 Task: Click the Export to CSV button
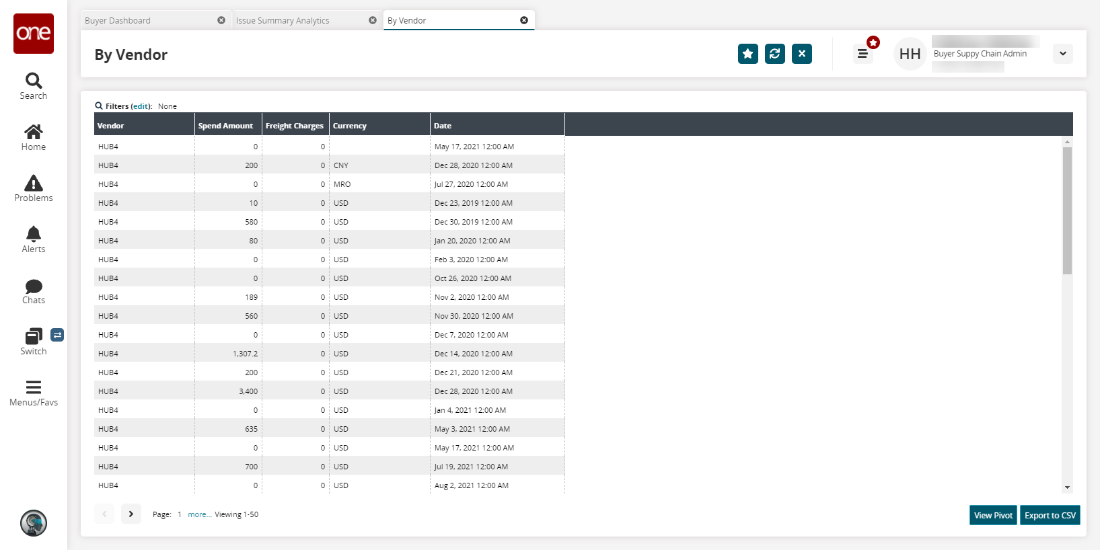coord(1050,515)
